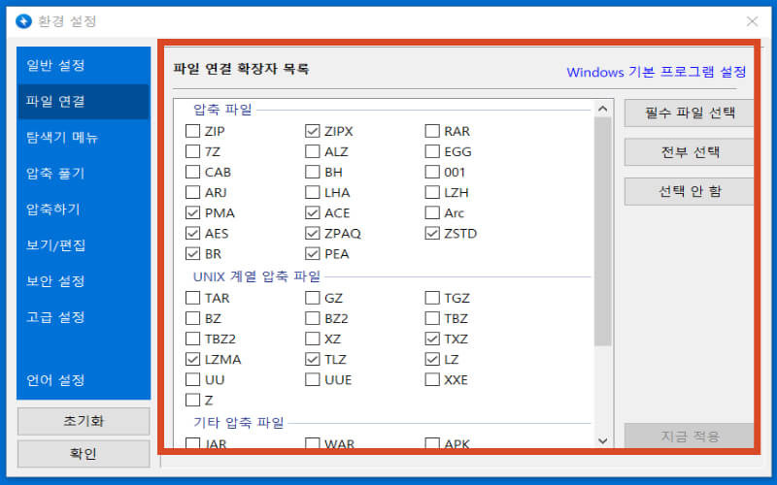This screenshot has width=777, height=485.
Task: Check the Z extension checkbox
Action: coord(192,400)
